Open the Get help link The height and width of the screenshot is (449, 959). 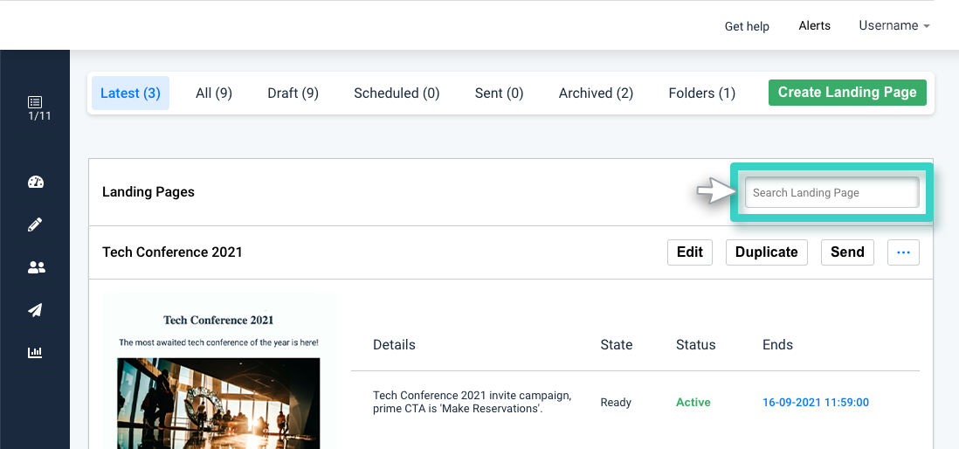point(747,26)
